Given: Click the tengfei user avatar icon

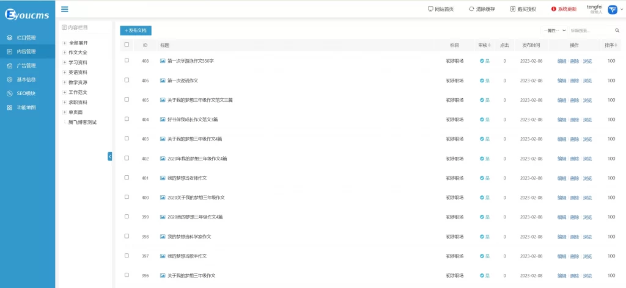Looking at the screenshot, I should pos(612,9).
